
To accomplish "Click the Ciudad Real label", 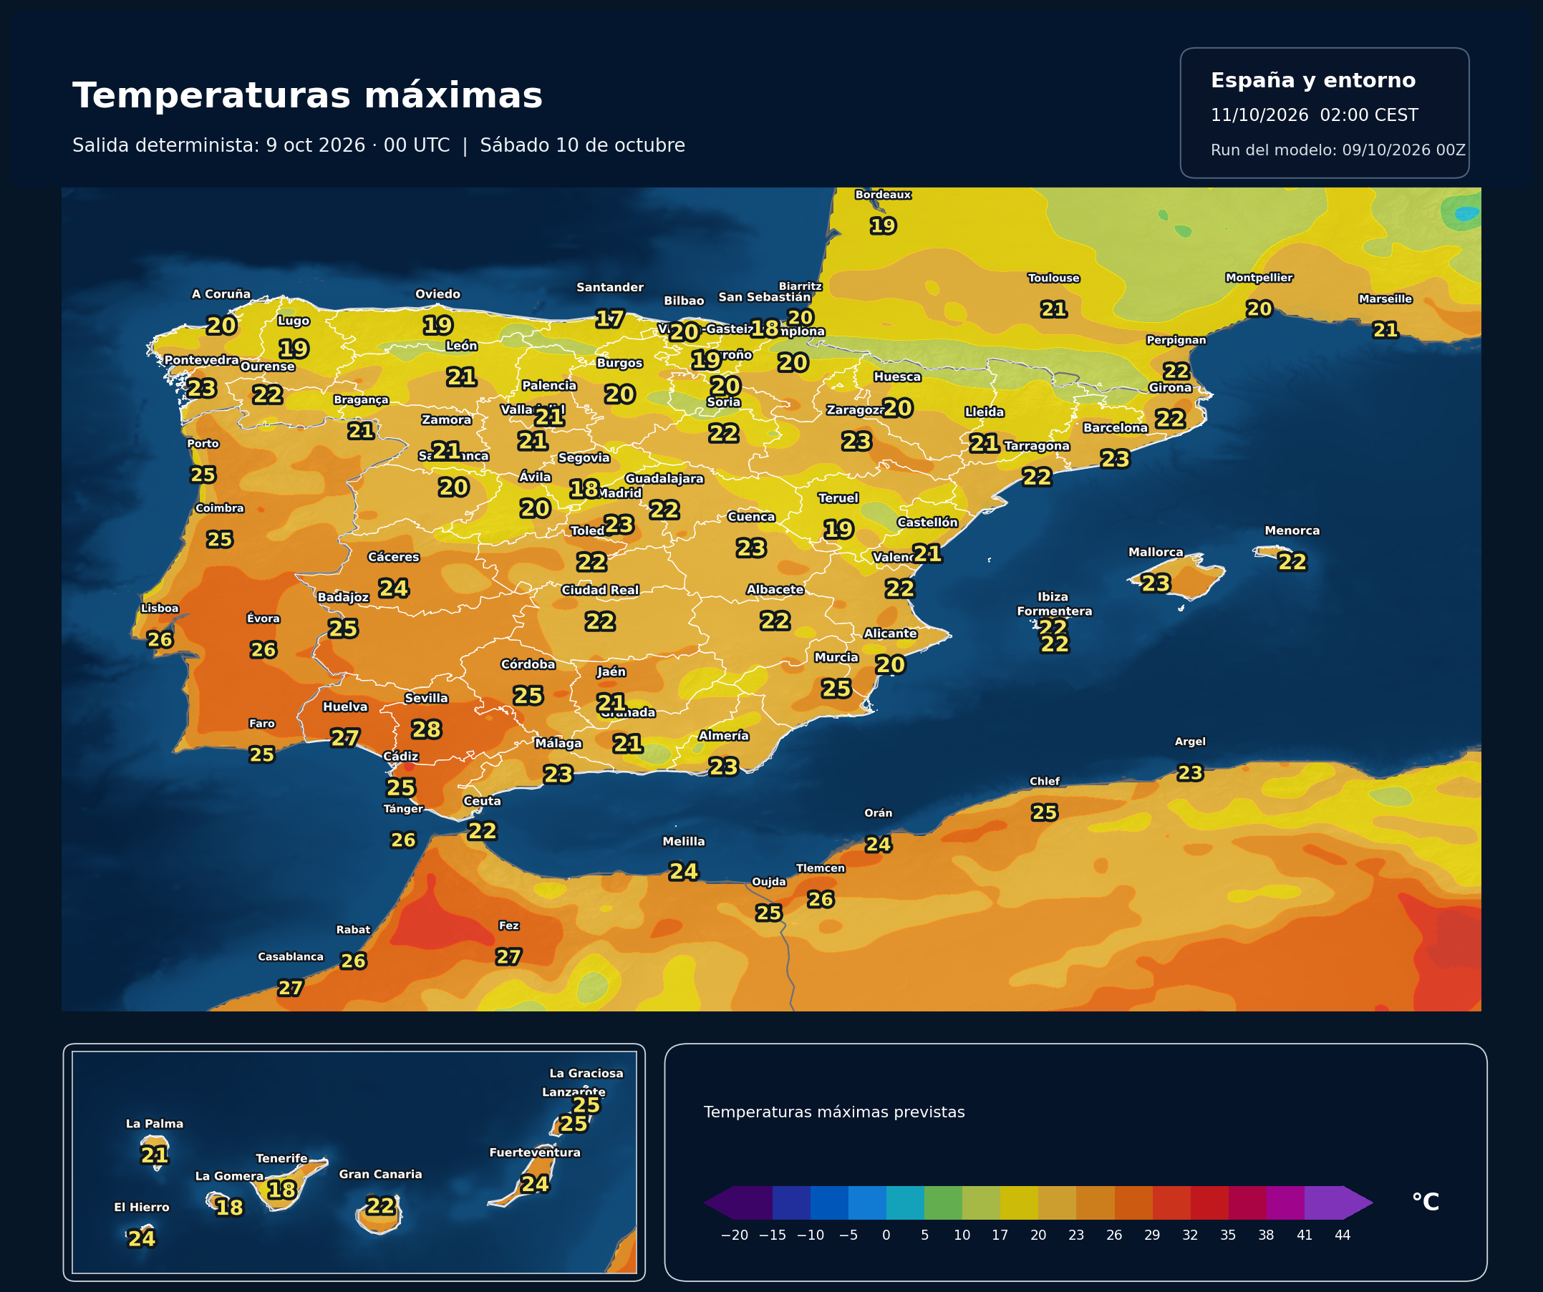I will (x=600, y=590).
